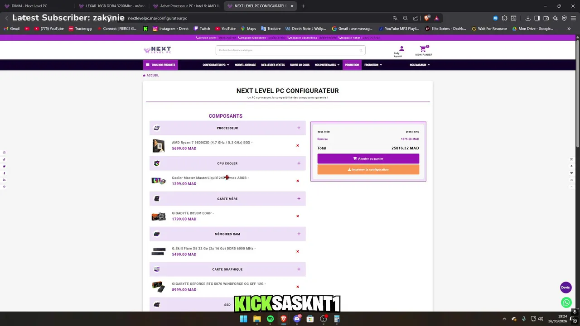Click the address bar URL nextlevelpc.ma
The width and height of the screenshot is (580, 326).
point(158,18)
